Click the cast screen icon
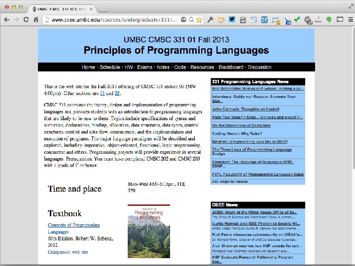355x266 pixels. point(340,20)
